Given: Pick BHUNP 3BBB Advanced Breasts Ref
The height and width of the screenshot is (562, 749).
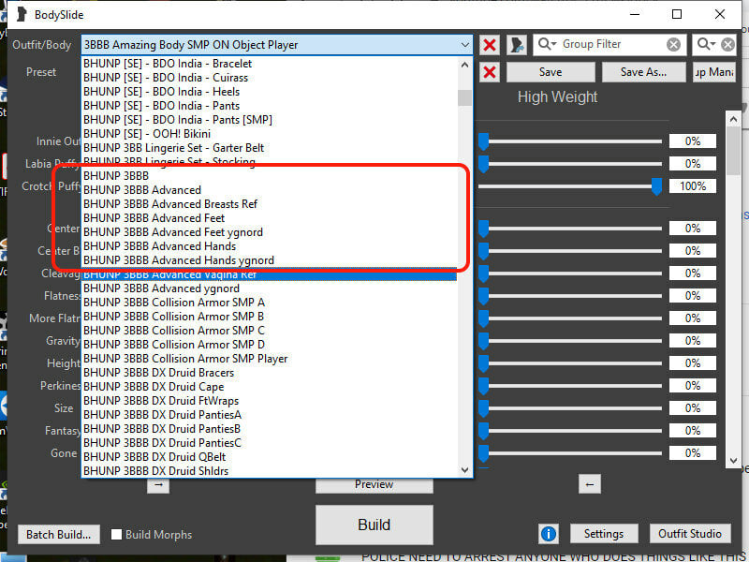Looking at the screenshot, I should tap(269, 204).
